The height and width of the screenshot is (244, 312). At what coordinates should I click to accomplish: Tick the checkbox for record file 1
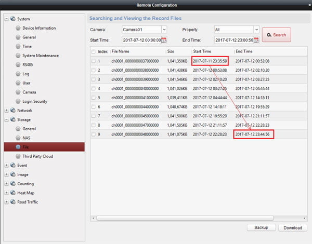tap(94, 61)
